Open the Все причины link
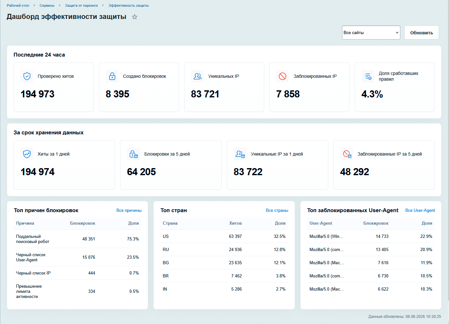This screenshot has width=449, height=324. click(129, 211)
